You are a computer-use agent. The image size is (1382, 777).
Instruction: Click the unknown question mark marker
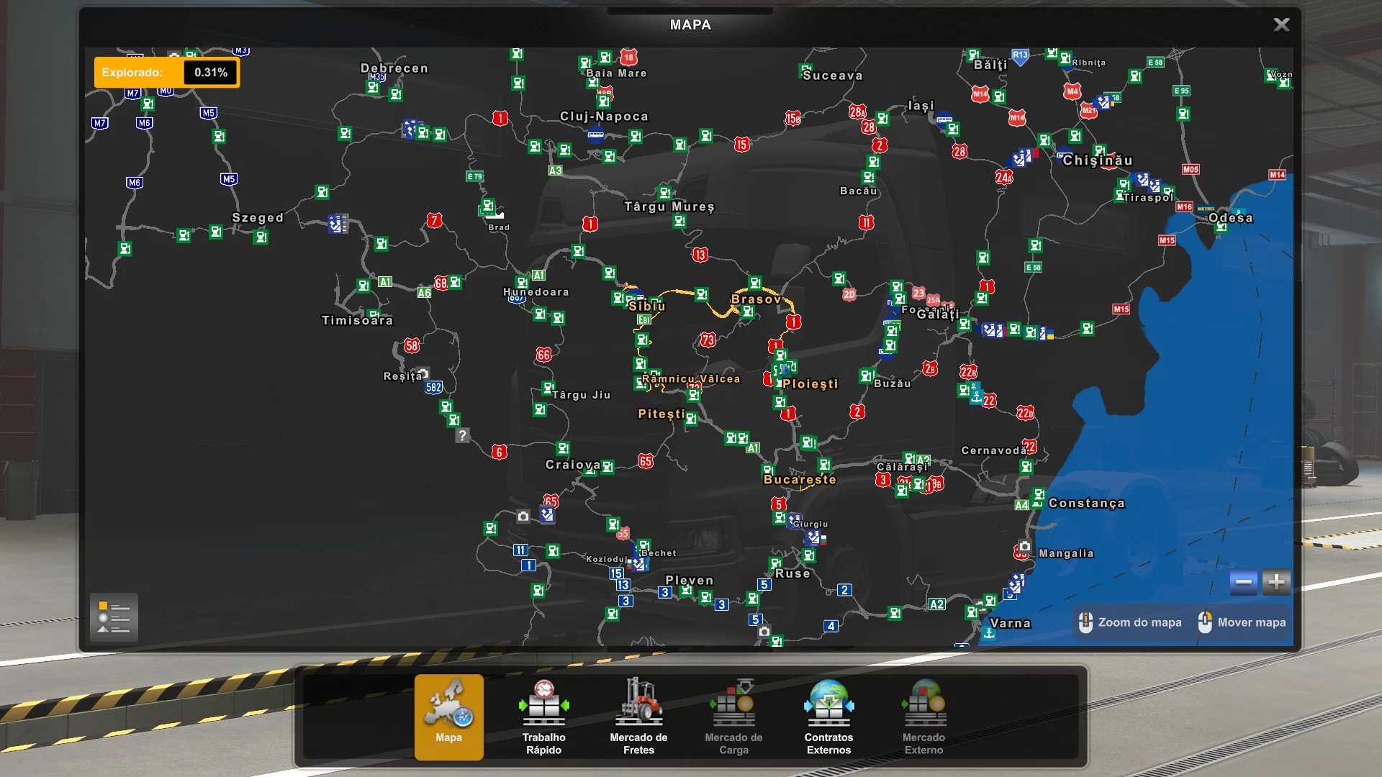[463, 435]
